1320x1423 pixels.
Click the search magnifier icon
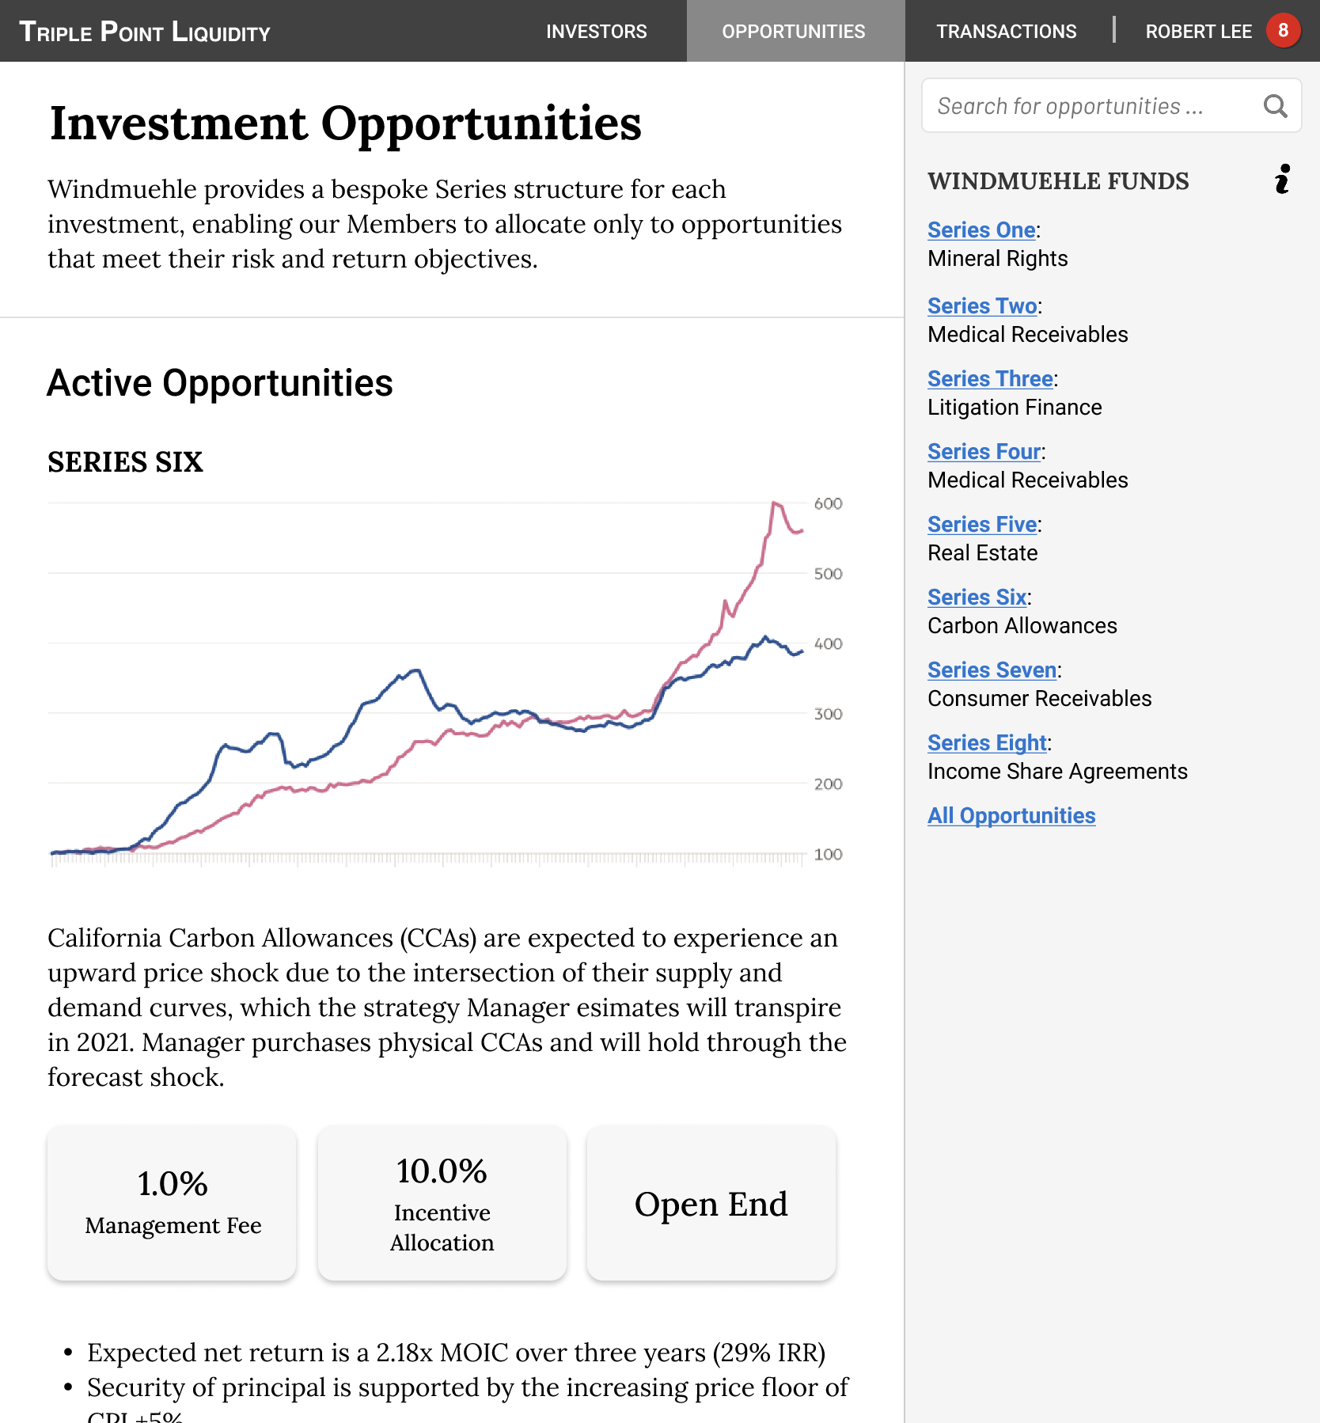[1274, 106]
